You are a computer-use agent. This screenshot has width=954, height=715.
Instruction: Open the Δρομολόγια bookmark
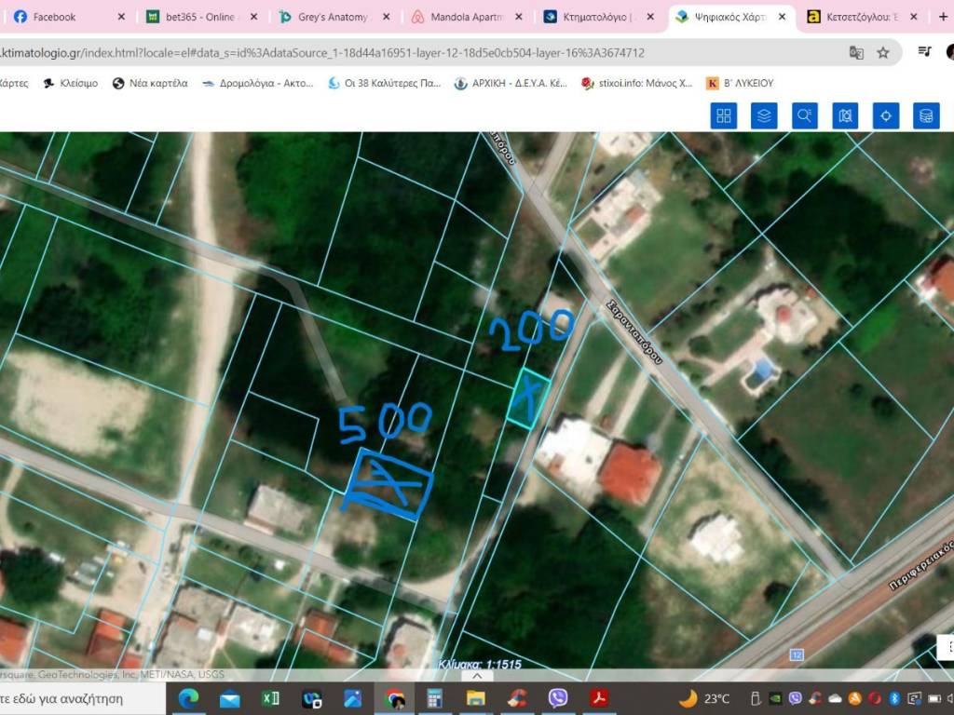coord(257,83)
